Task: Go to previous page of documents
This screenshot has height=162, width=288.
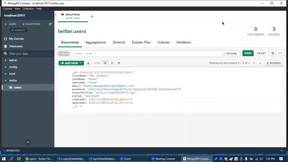Action: tap(254, 63)
